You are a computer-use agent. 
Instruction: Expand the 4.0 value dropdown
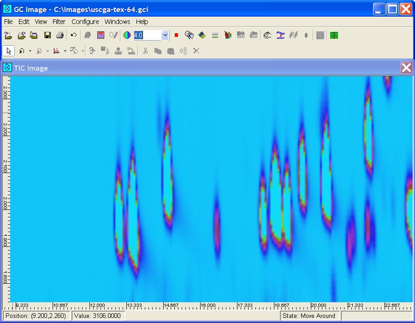point(165,35)
